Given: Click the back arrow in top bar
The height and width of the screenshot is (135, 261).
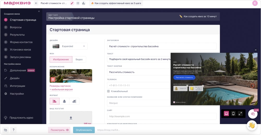Looking at the screenshot, I should 36,3.
